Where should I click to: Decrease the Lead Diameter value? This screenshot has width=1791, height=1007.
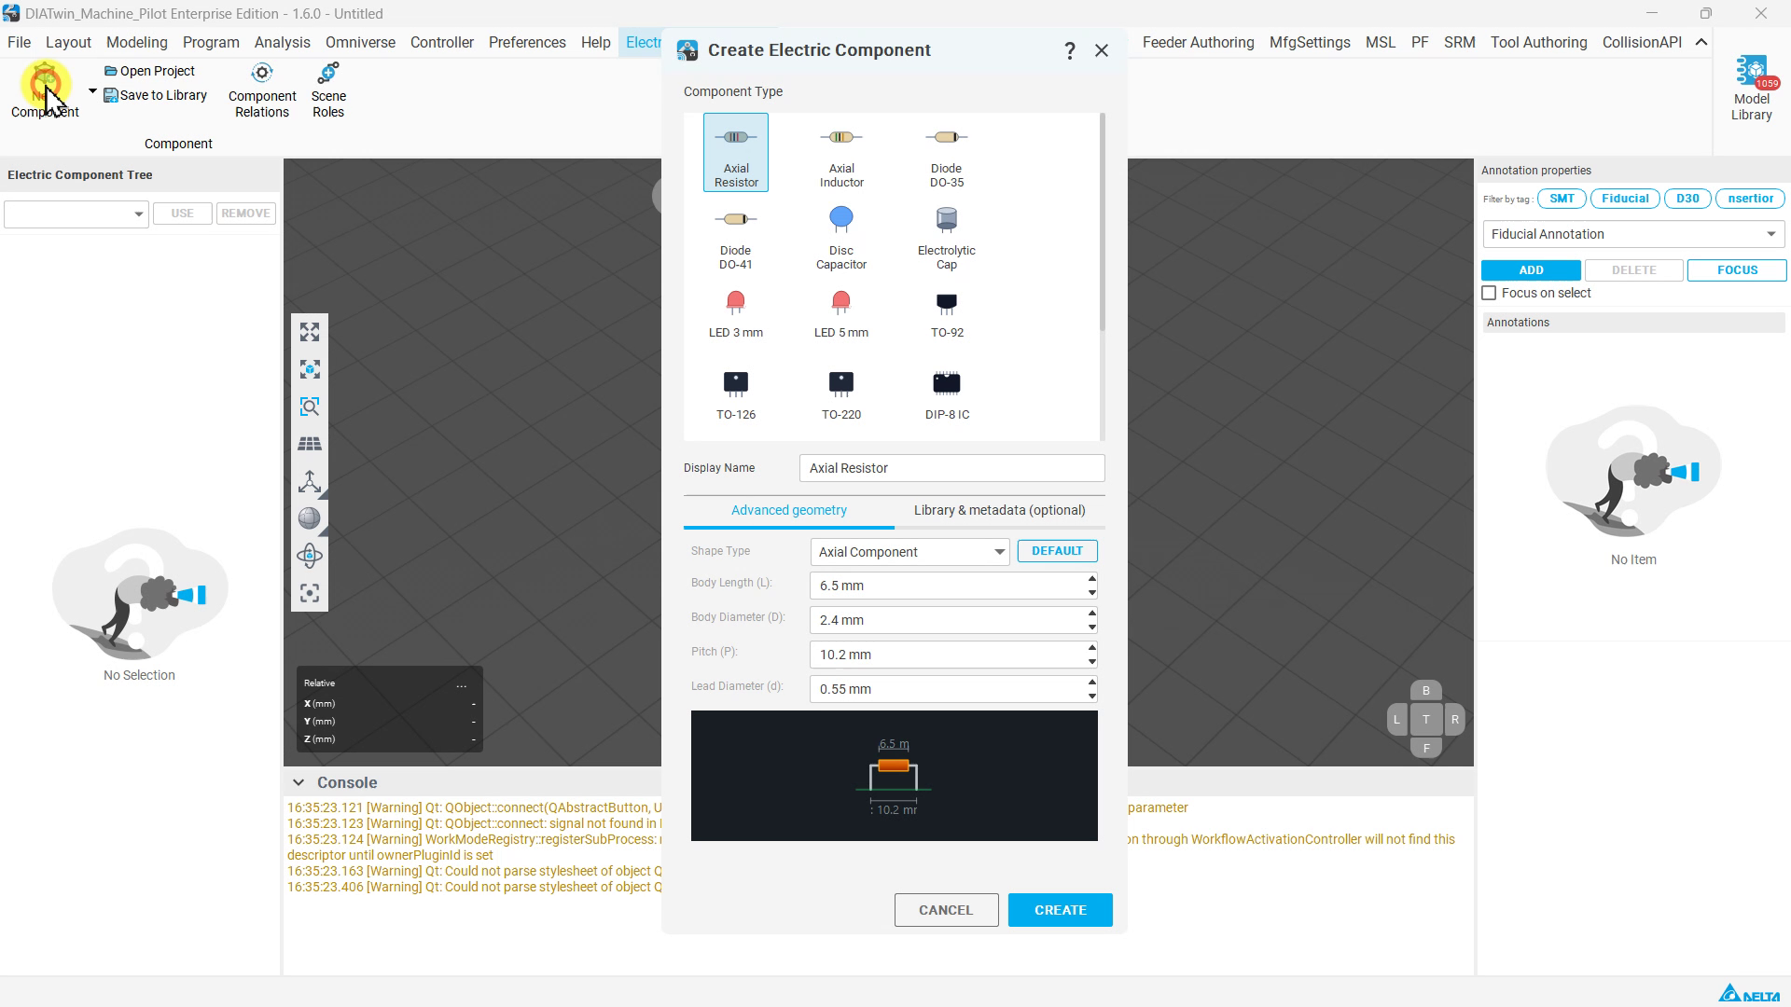1091,696
